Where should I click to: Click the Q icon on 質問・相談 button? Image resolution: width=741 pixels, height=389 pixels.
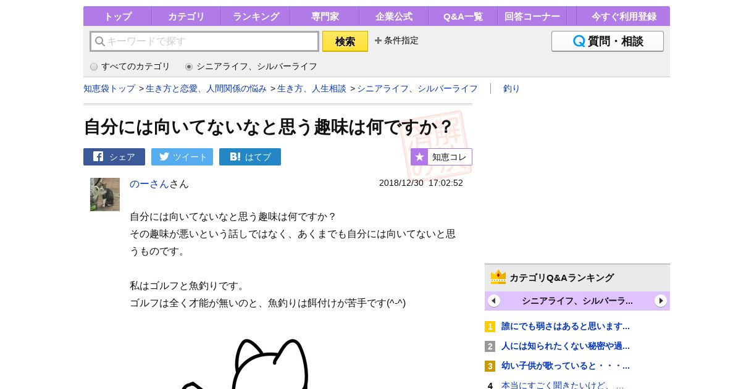[x=579, y=41]
